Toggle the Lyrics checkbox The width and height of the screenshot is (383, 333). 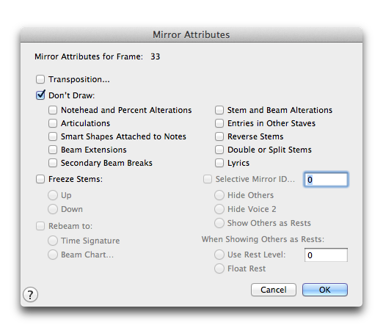(219, 163)
